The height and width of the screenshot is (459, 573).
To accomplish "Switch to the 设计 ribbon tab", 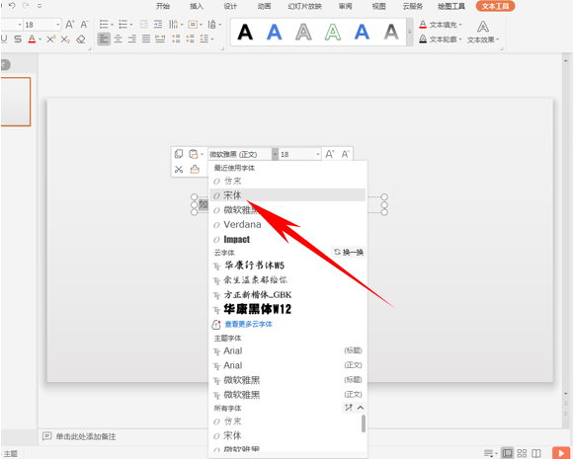I will pyautogui.click(x=230, y=6).
